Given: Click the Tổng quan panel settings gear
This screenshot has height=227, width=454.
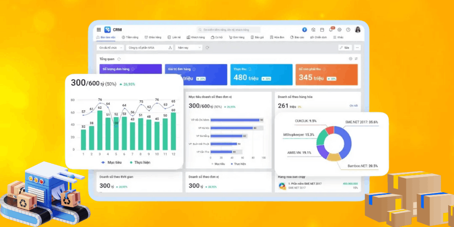Looking at the screenshot, I should coord(350,59).
